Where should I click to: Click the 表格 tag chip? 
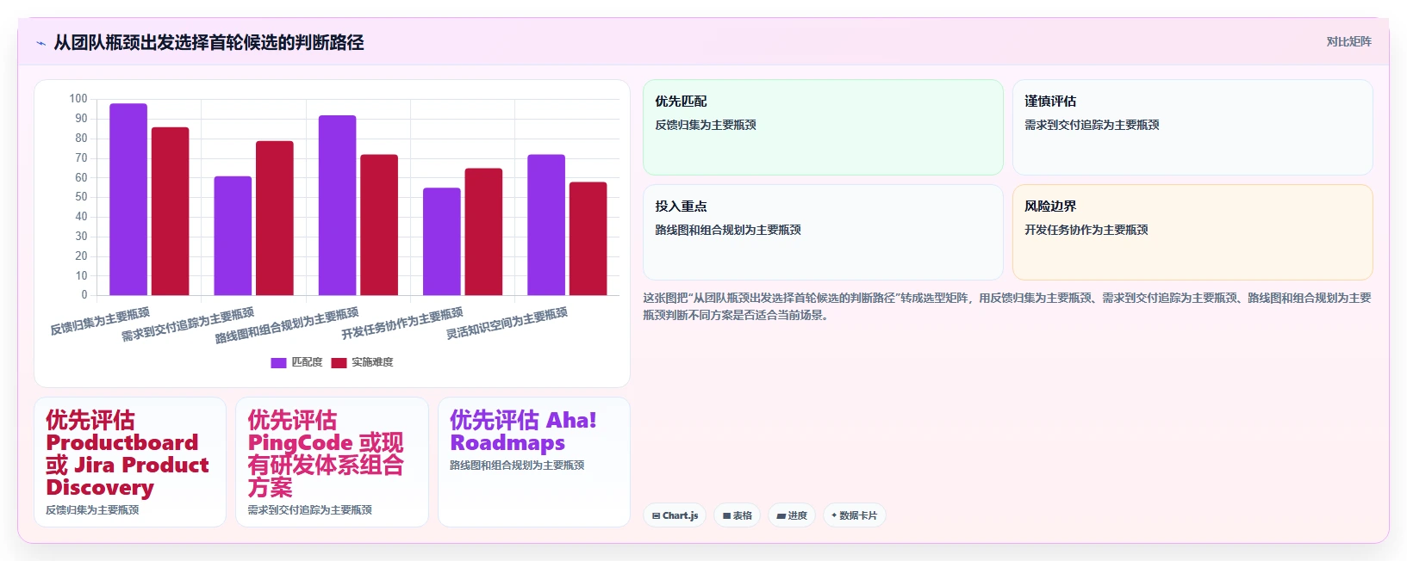(x=737, y=515)
